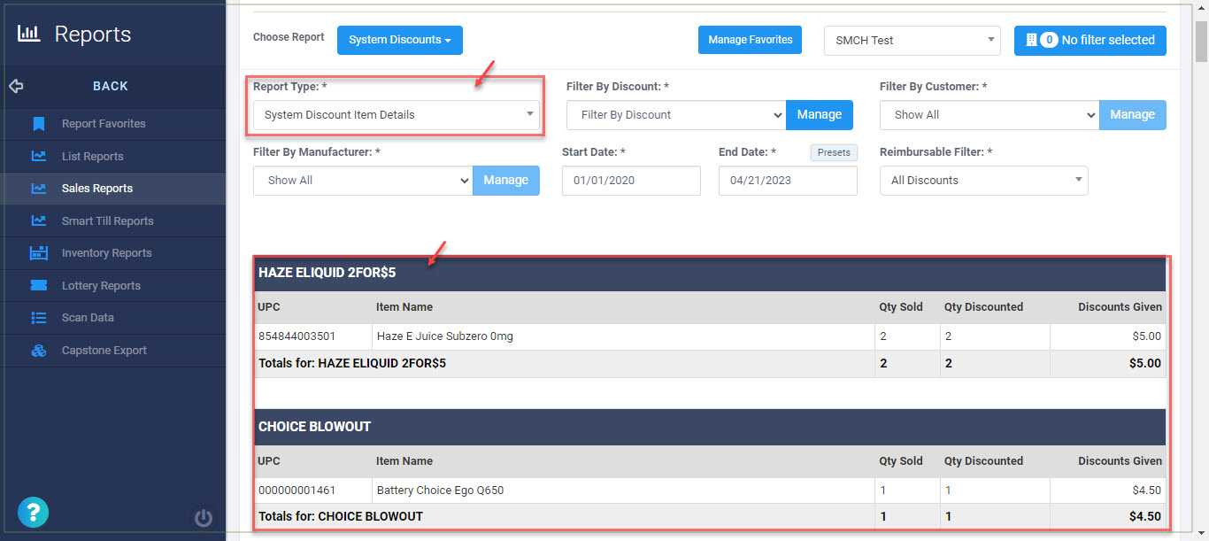Click the Sales Reports chart icon
The image size is (1209, 541).
(38, 189)
